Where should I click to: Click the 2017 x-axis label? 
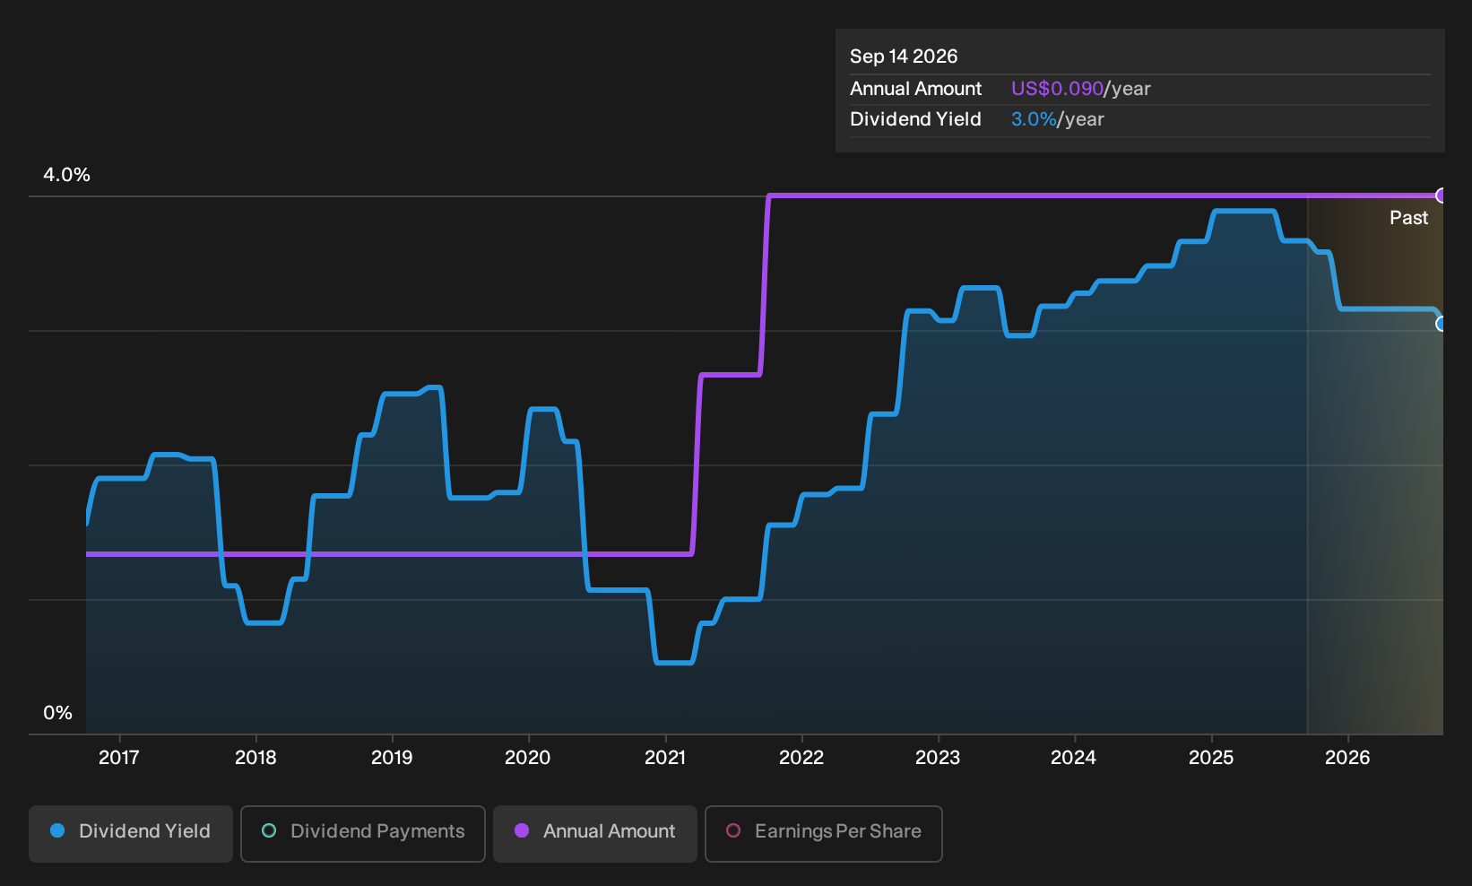pyautogui.click(x=119, y=758)
